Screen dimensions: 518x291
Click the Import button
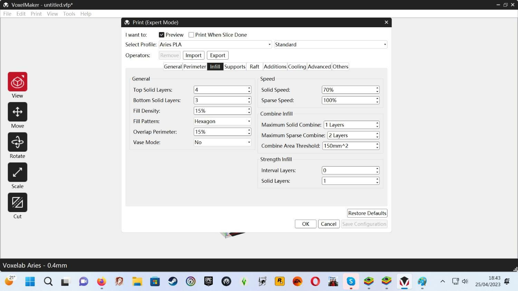coord(193,56)
